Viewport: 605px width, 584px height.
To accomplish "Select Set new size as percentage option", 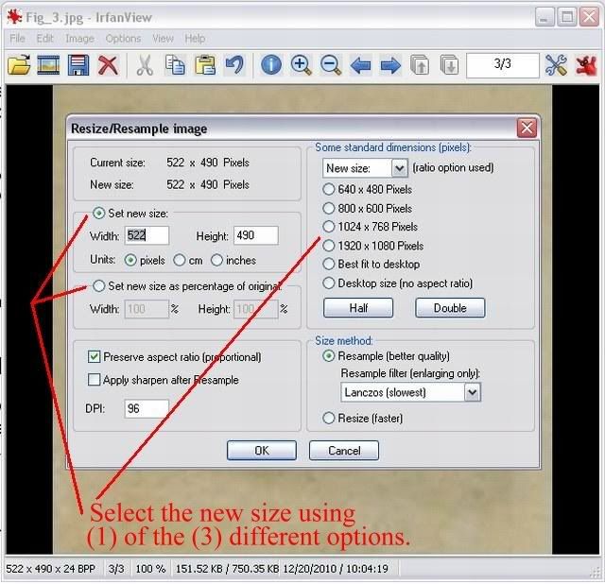I will (x=98, y=285).
